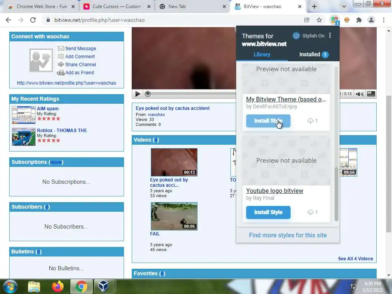Click the FAIL video title link
The width and height of the screenshot is (392, 294).
pyautogui.click(x=155, y=234)
